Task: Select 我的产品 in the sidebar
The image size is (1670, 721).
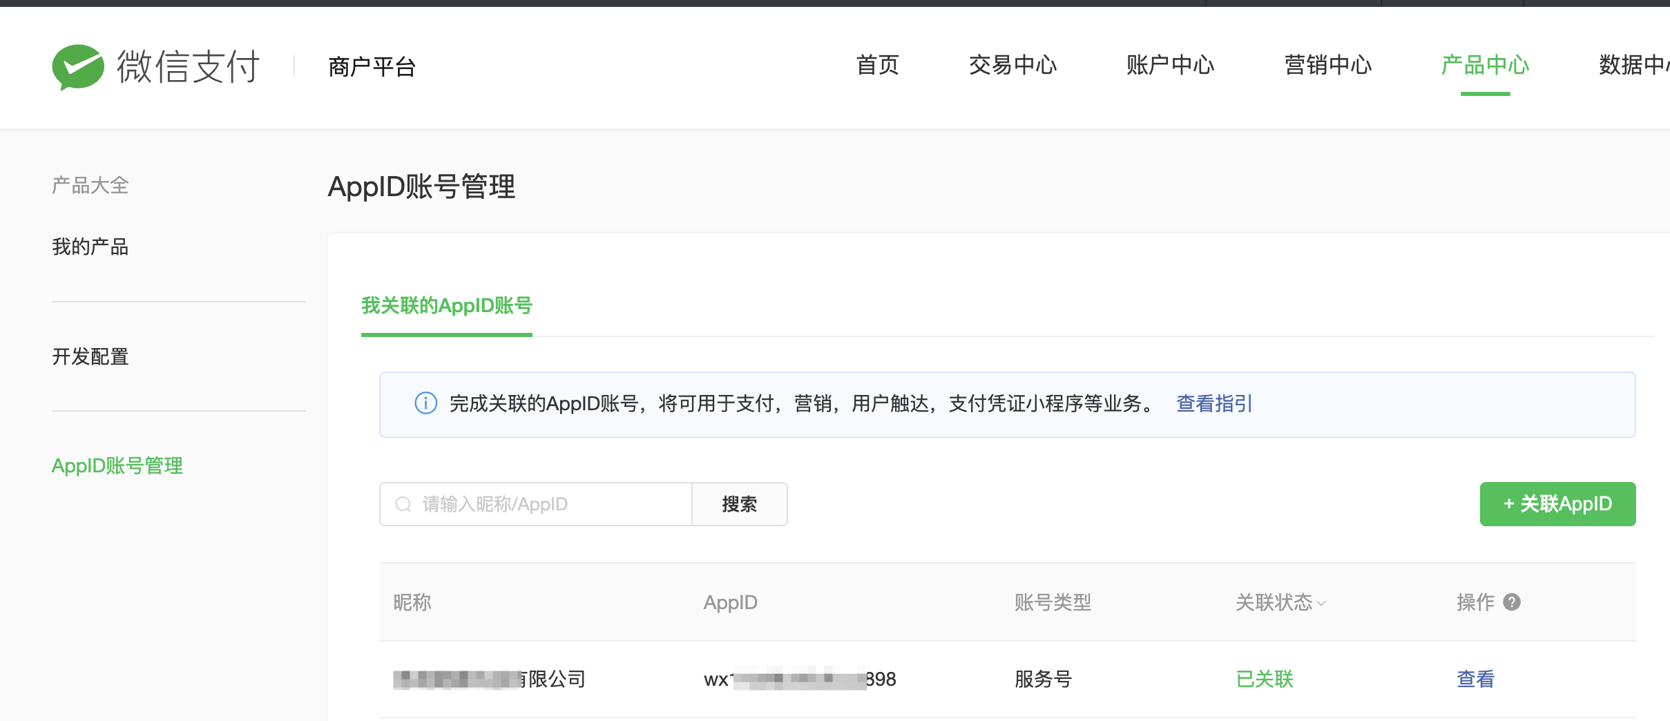Action: [90, 247]
